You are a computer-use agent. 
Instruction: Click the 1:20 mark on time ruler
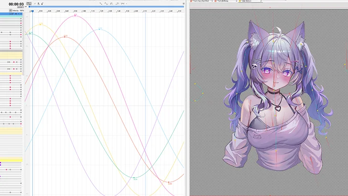(x=101, y=11)
